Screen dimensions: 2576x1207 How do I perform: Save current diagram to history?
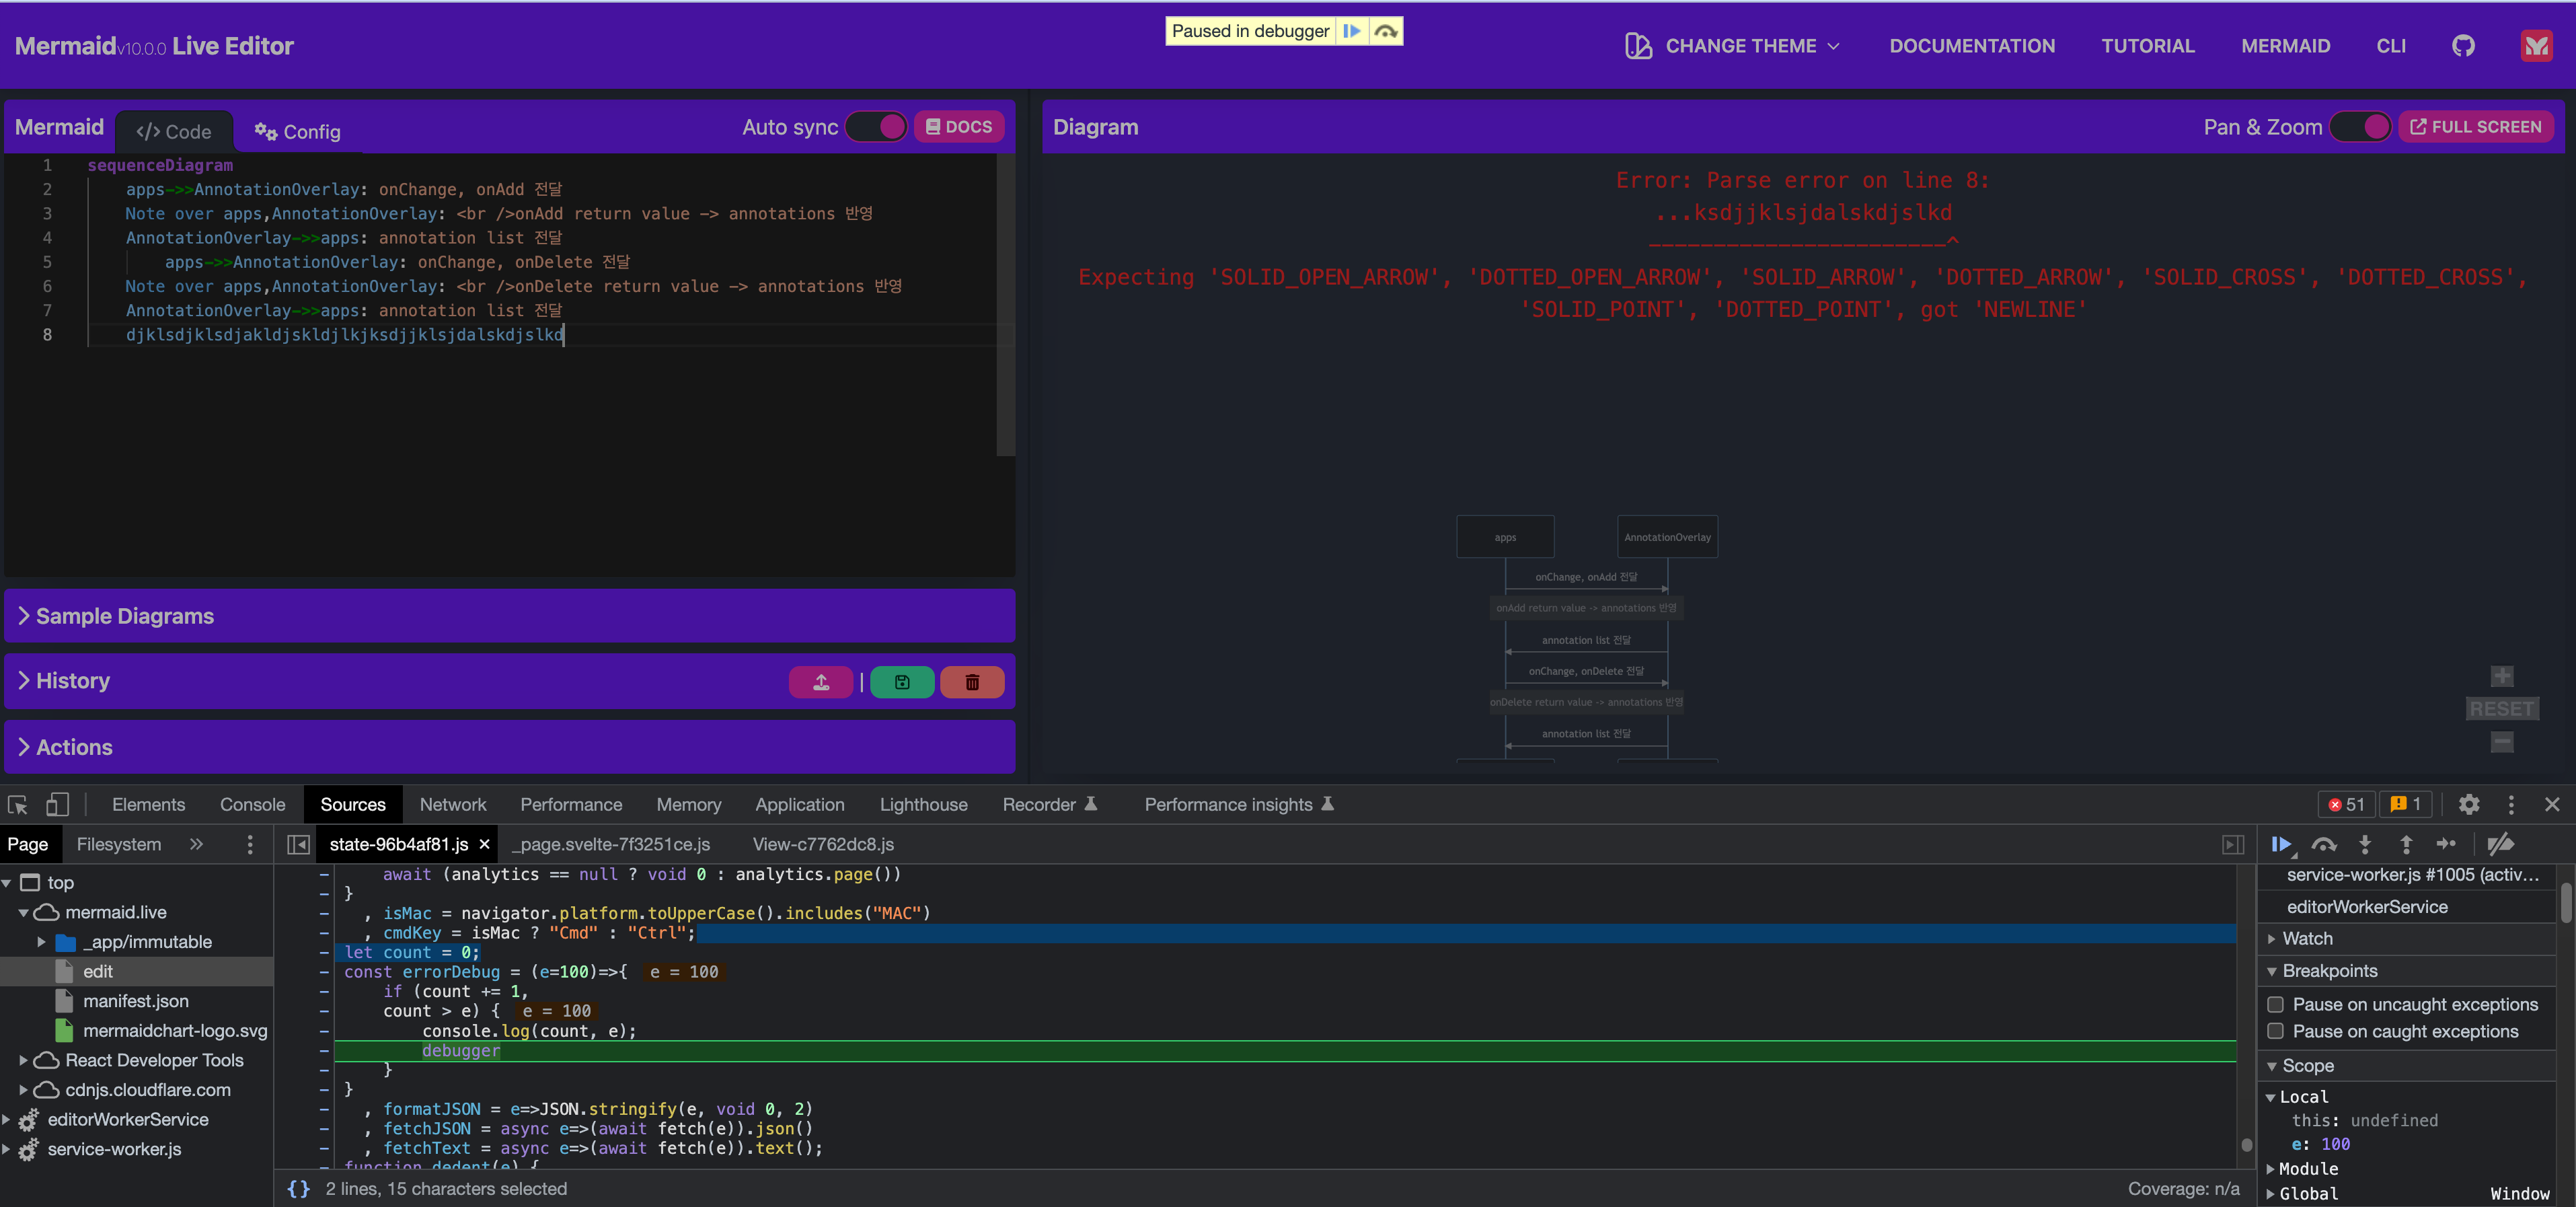(901, 682)
